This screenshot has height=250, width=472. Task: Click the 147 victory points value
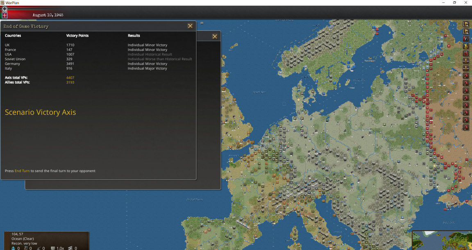pyautogui.click(x=69, y=50)
